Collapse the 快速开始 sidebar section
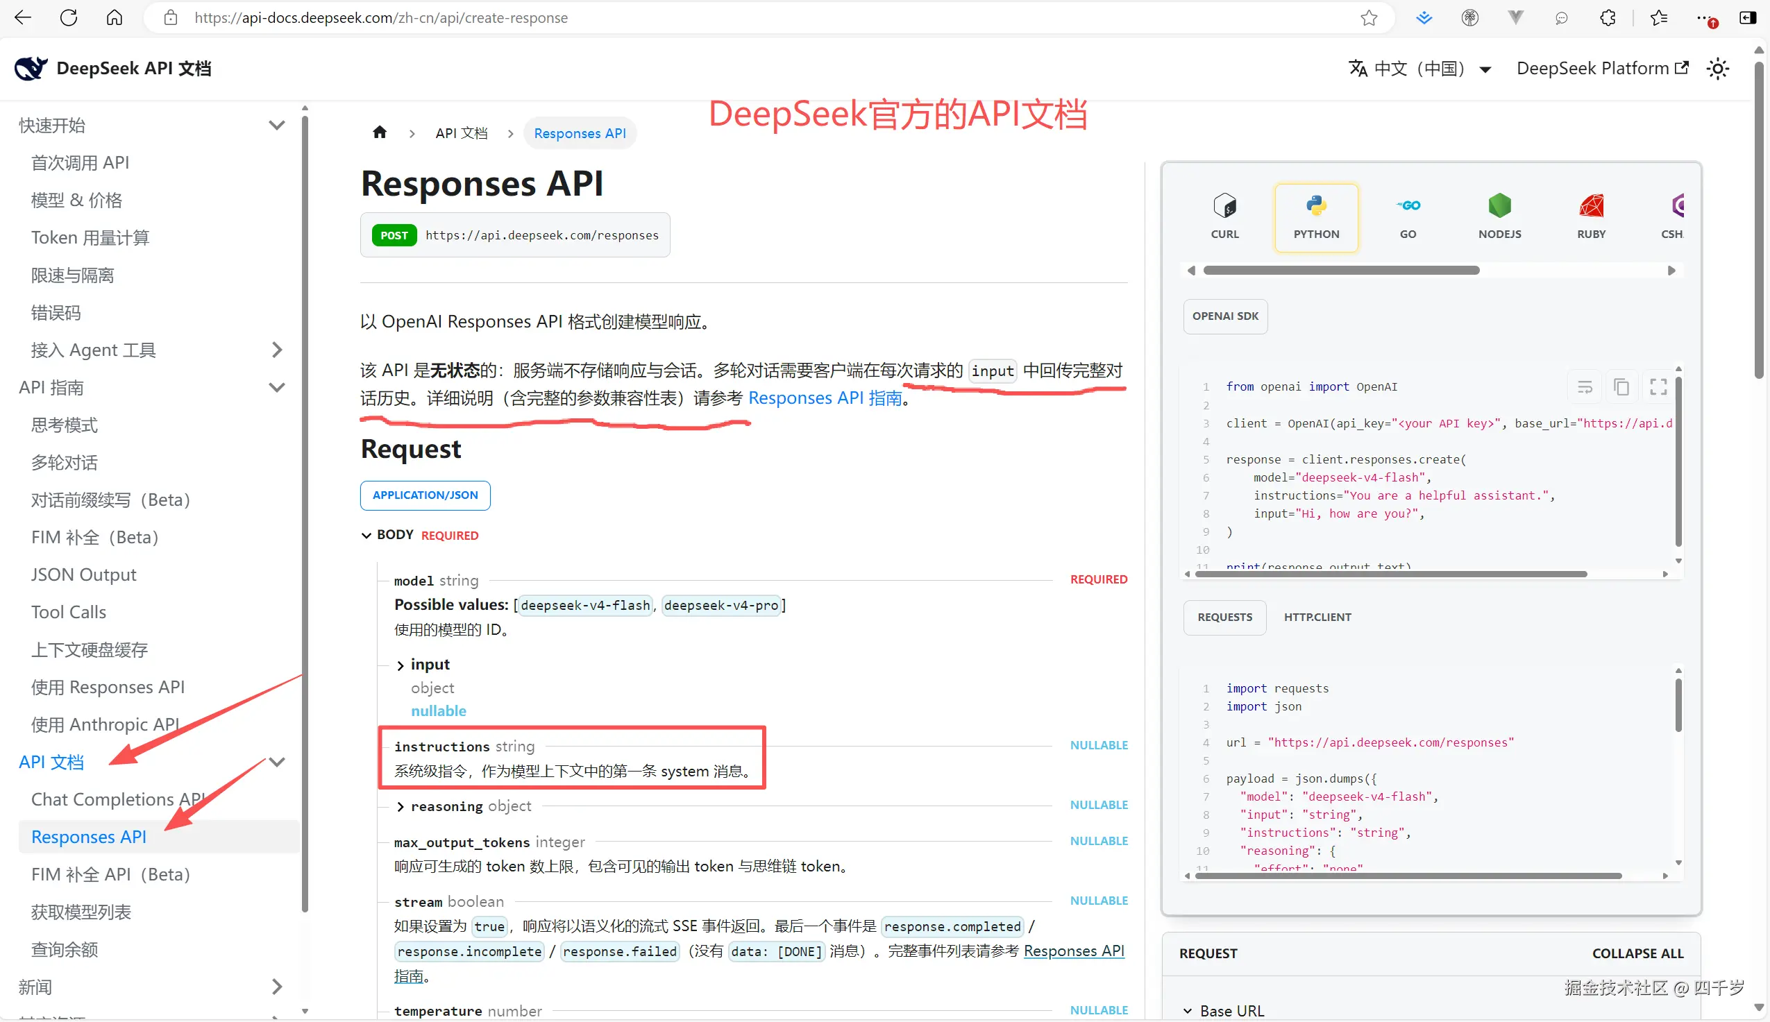The height and width of the screenshot is (1022, 1770). (278, 125)
